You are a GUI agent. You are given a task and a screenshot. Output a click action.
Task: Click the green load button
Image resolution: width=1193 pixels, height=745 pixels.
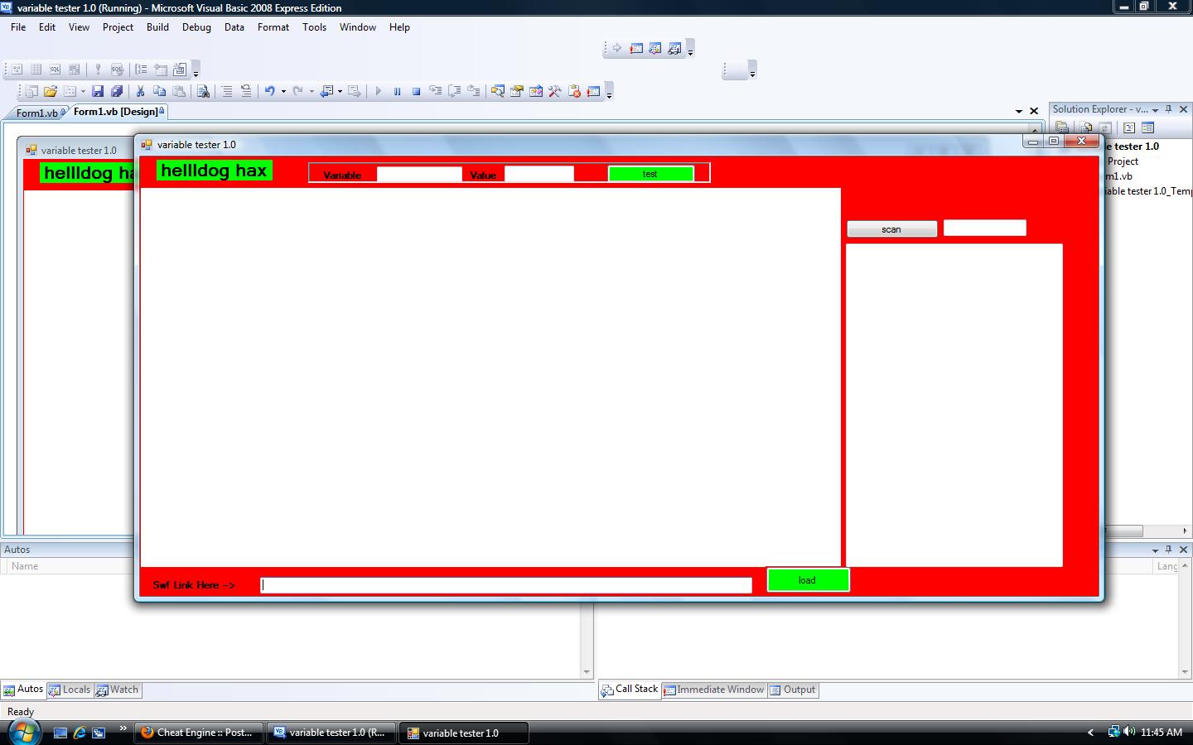pos(808,580)
